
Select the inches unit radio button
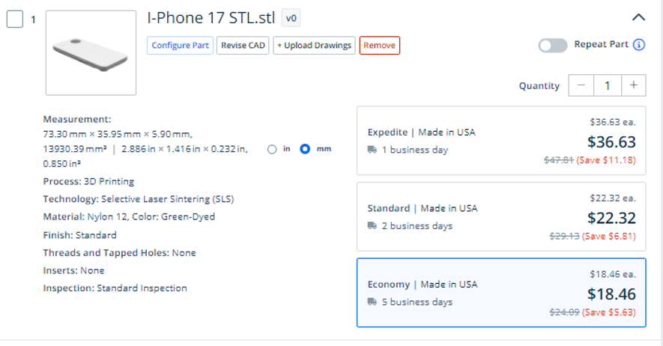(x=272, y=149)
